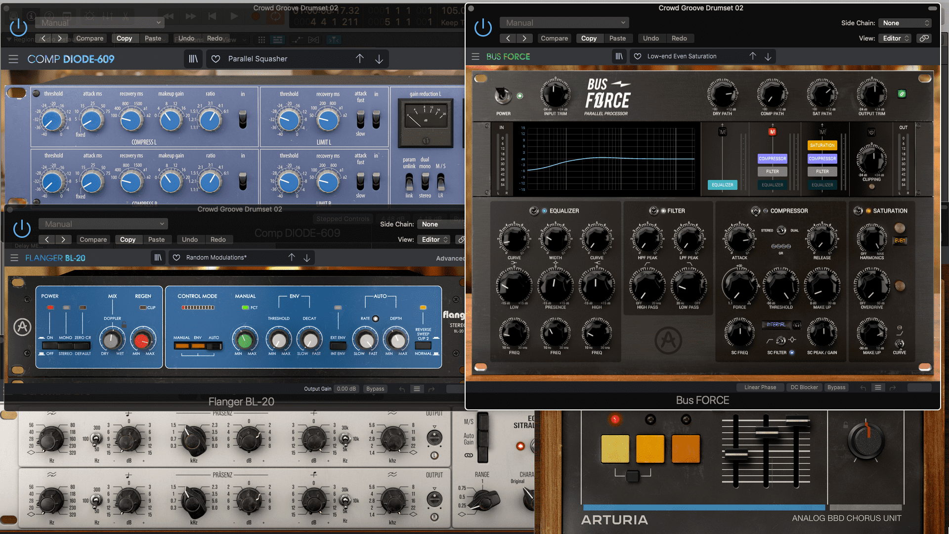
Task: Open Flanger BL-20 footer menu icon
Action: (417, 389)
